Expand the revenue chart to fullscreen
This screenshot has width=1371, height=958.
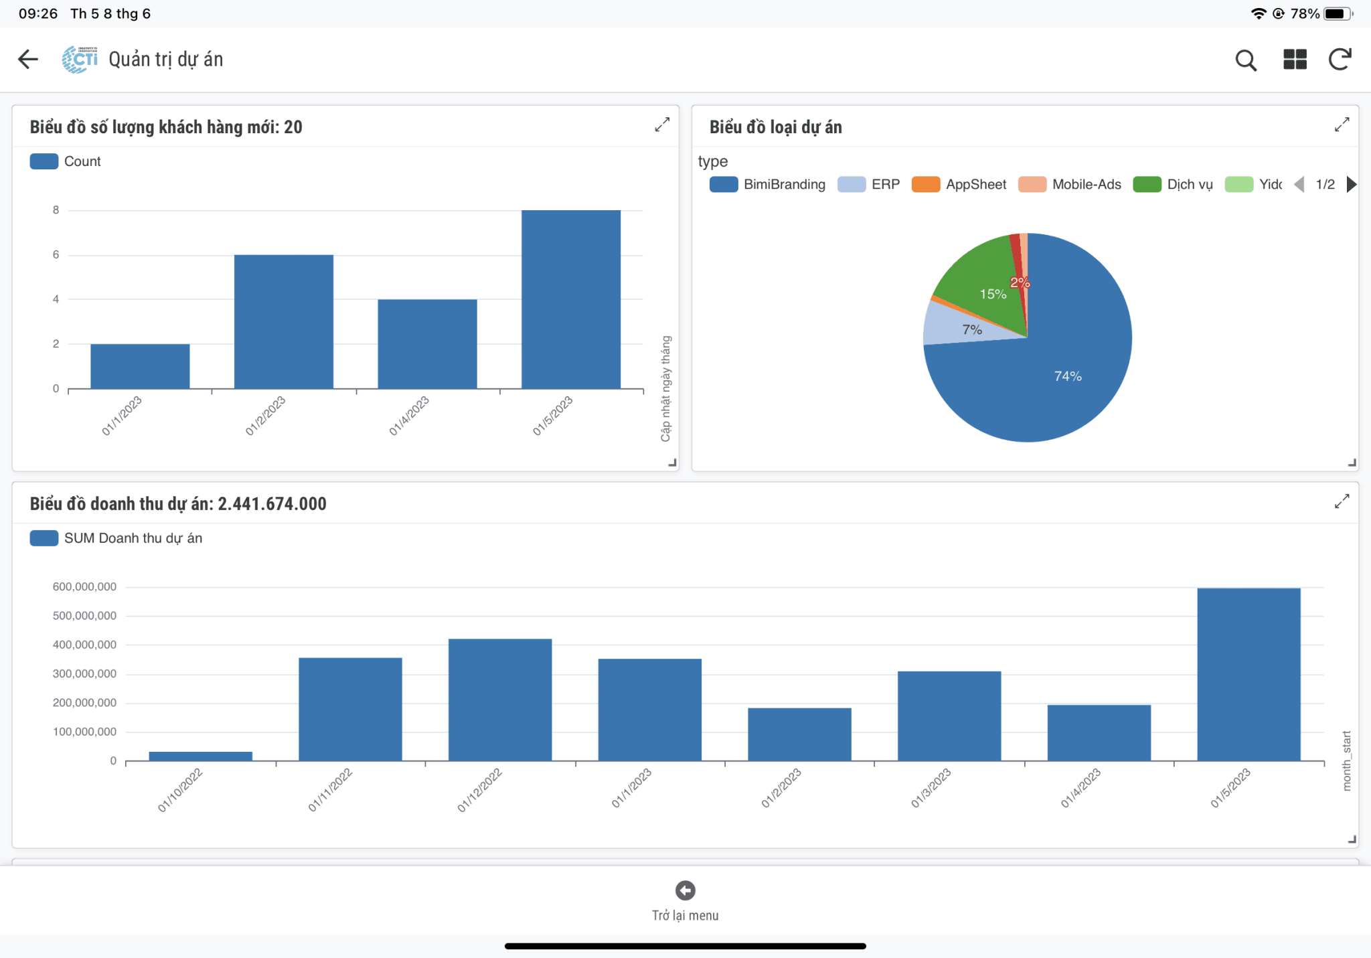1342,501
